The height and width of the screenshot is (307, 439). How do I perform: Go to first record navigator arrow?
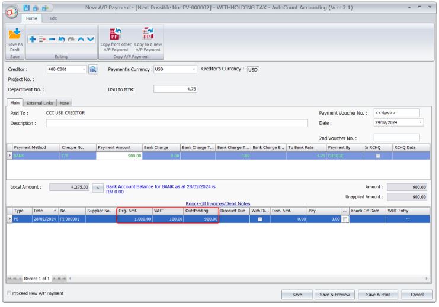9,279
